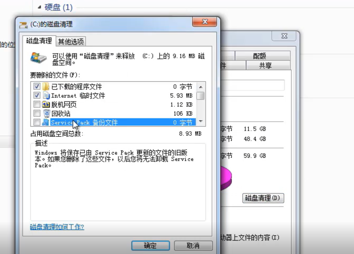Uncheck 已下载的程序文件 checkbox
The width and height of the screenshot is (354, 254).
click(37, 86)
